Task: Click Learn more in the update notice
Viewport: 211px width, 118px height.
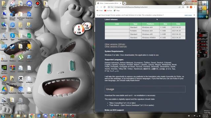Action: point(188,15)
